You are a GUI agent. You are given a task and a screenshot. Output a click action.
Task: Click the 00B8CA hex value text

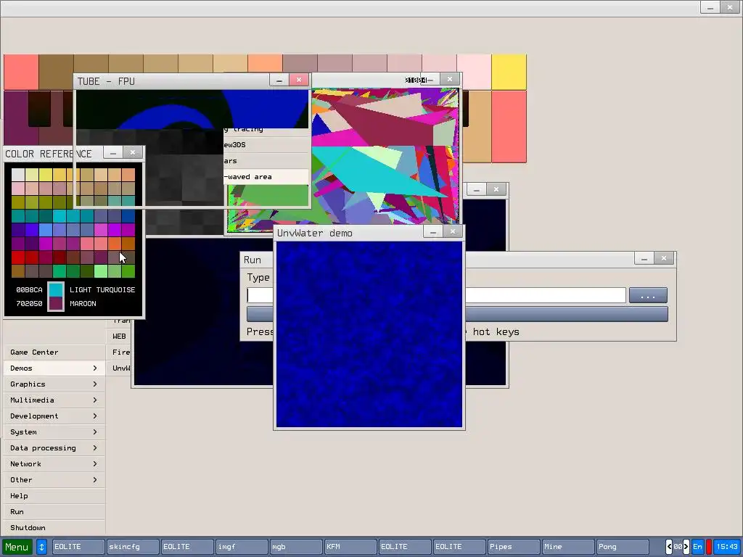pyautogui.click(x=29, y=290)
